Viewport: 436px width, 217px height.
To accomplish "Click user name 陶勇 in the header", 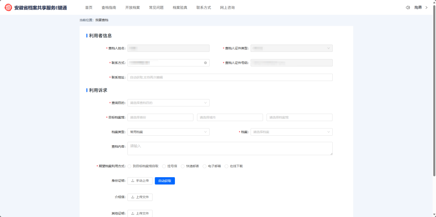I will [418, 8].
